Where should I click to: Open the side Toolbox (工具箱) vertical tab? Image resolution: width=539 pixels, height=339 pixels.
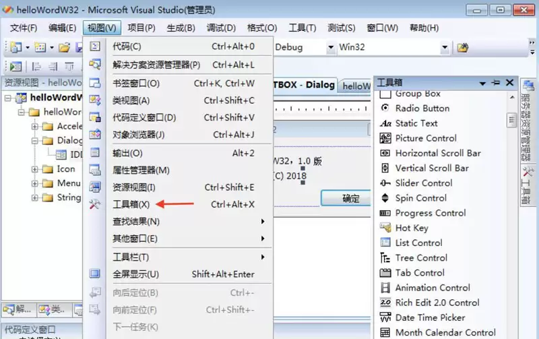tap(528, 186)
